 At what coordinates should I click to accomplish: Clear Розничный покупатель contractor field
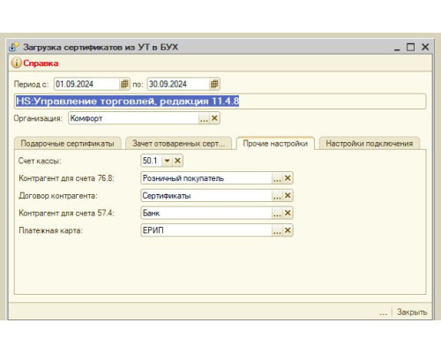coord(288,178)
